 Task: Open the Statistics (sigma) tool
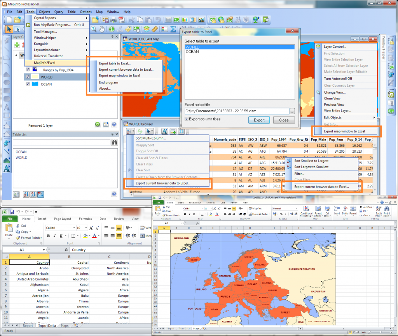point(173,29)
